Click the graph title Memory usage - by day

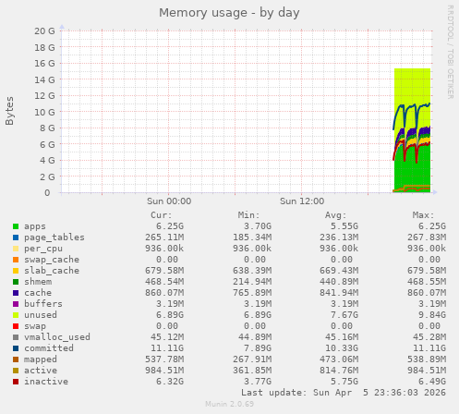click(229, 13)
